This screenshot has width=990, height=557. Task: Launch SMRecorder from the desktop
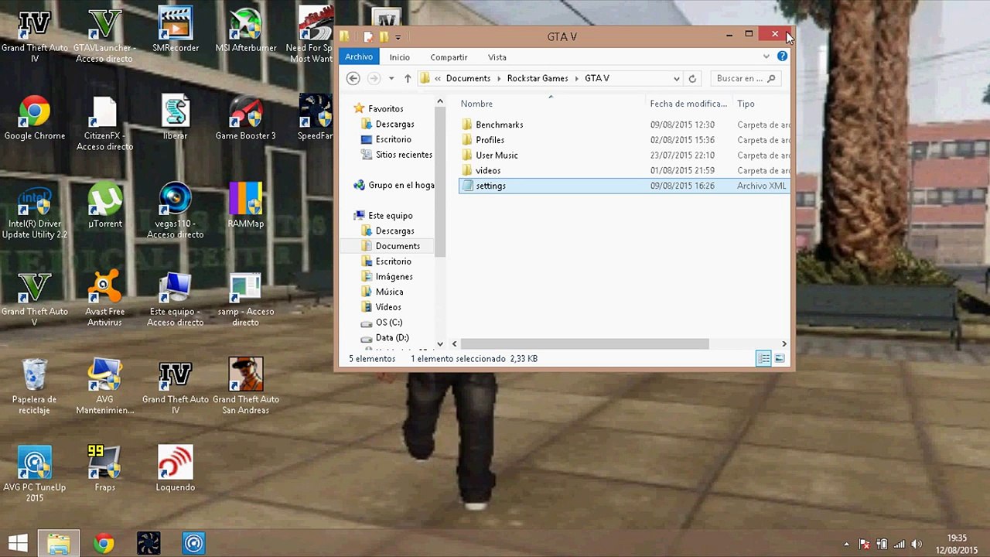(175, 31)
